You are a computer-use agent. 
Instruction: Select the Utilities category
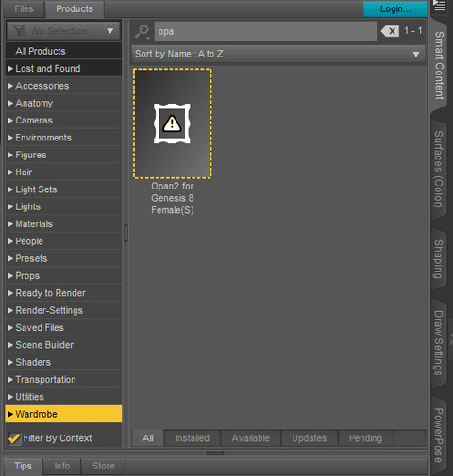63,397
